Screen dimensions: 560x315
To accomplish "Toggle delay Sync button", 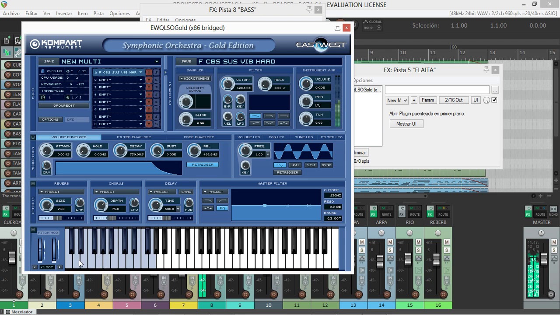I will pos(186,192).
